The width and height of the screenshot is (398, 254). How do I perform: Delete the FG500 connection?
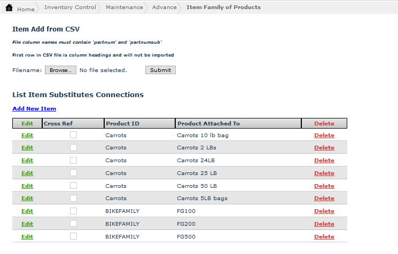coord(324,237)
